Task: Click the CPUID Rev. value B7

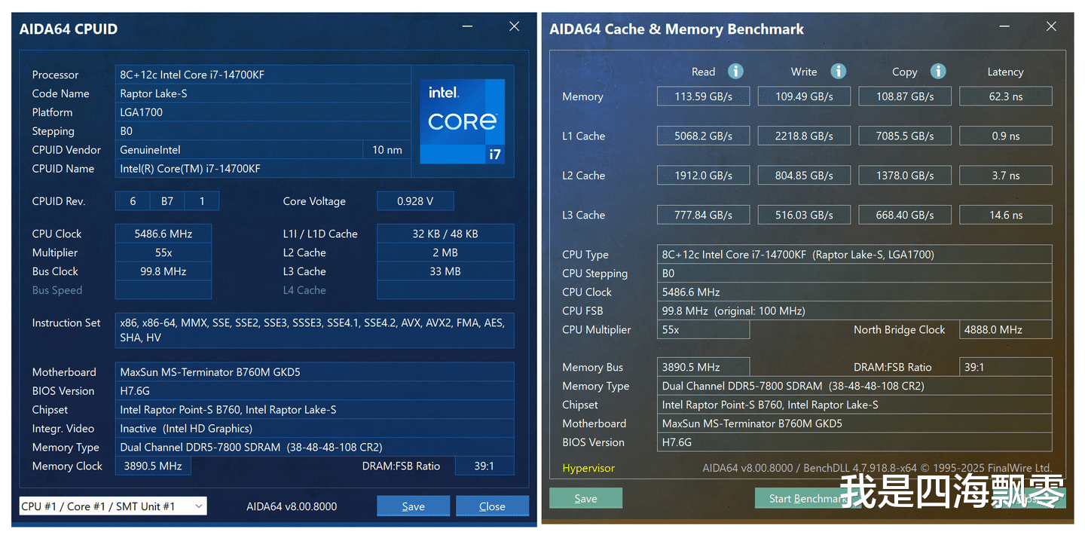Action: 167,201
